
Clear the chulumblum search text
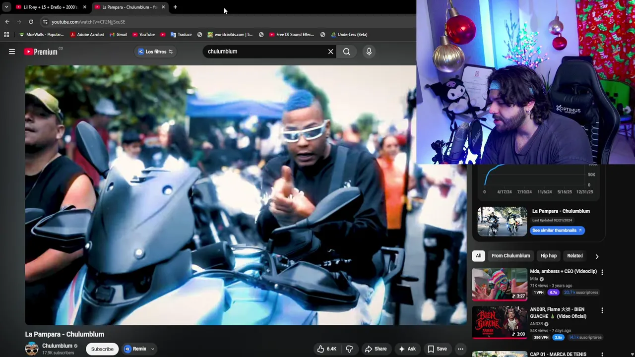point(330,52)
